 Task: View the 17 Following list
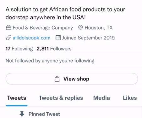(19, 49)
